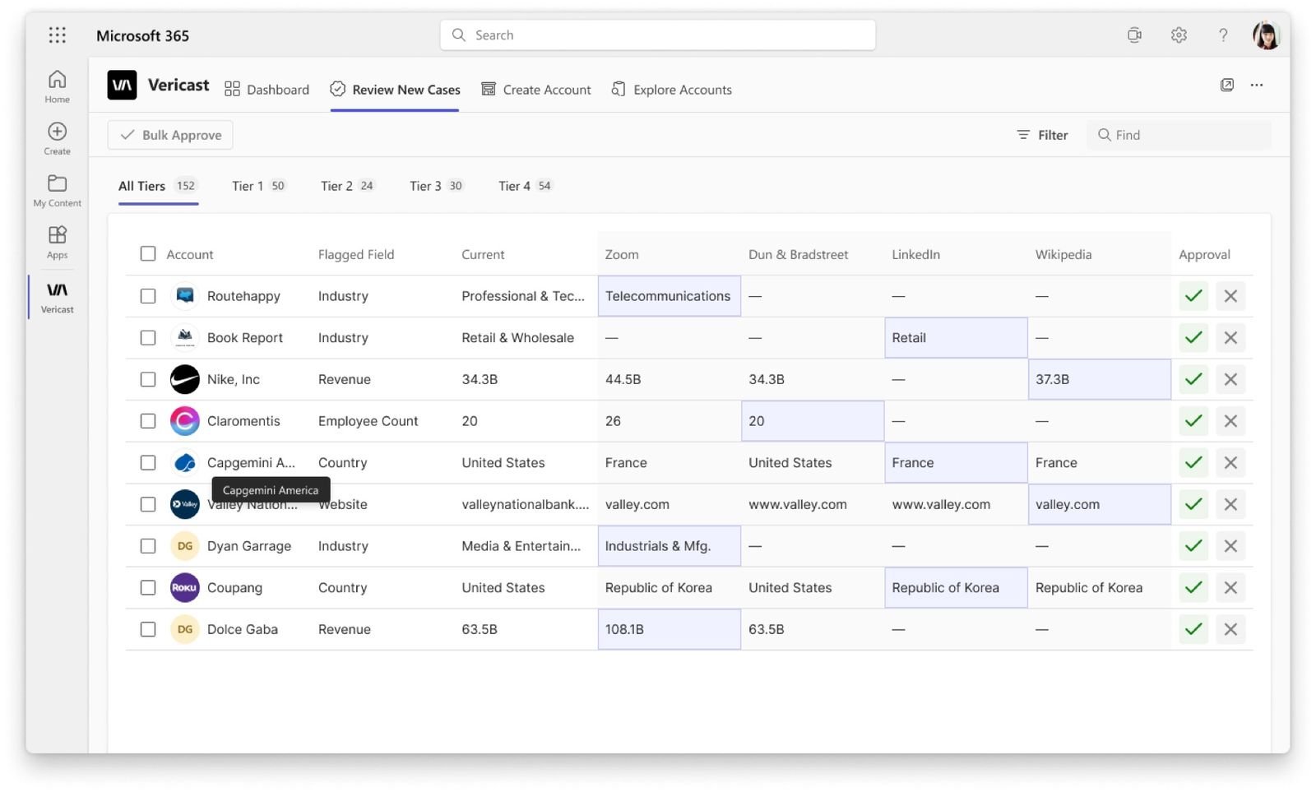Viewport: 1316px width, 792px height.
Task: Click the Bulk Approve button
Action: point(170,135)
